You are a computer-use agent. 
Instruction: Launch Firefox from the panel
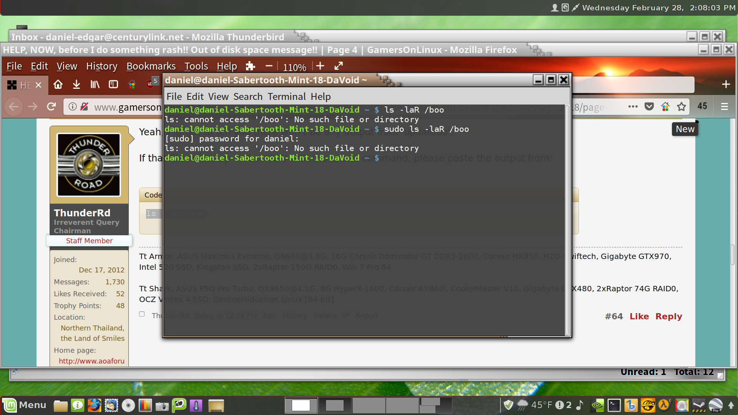(94, 405)
